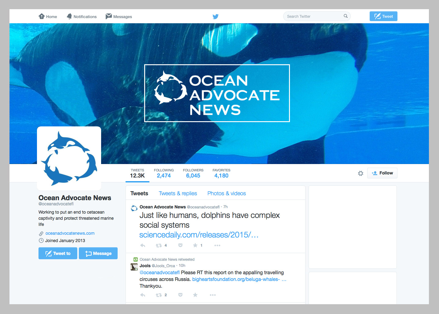View the Following list of 2,474
This screenshot has height=314, width=439.
(x=164, y=173)
